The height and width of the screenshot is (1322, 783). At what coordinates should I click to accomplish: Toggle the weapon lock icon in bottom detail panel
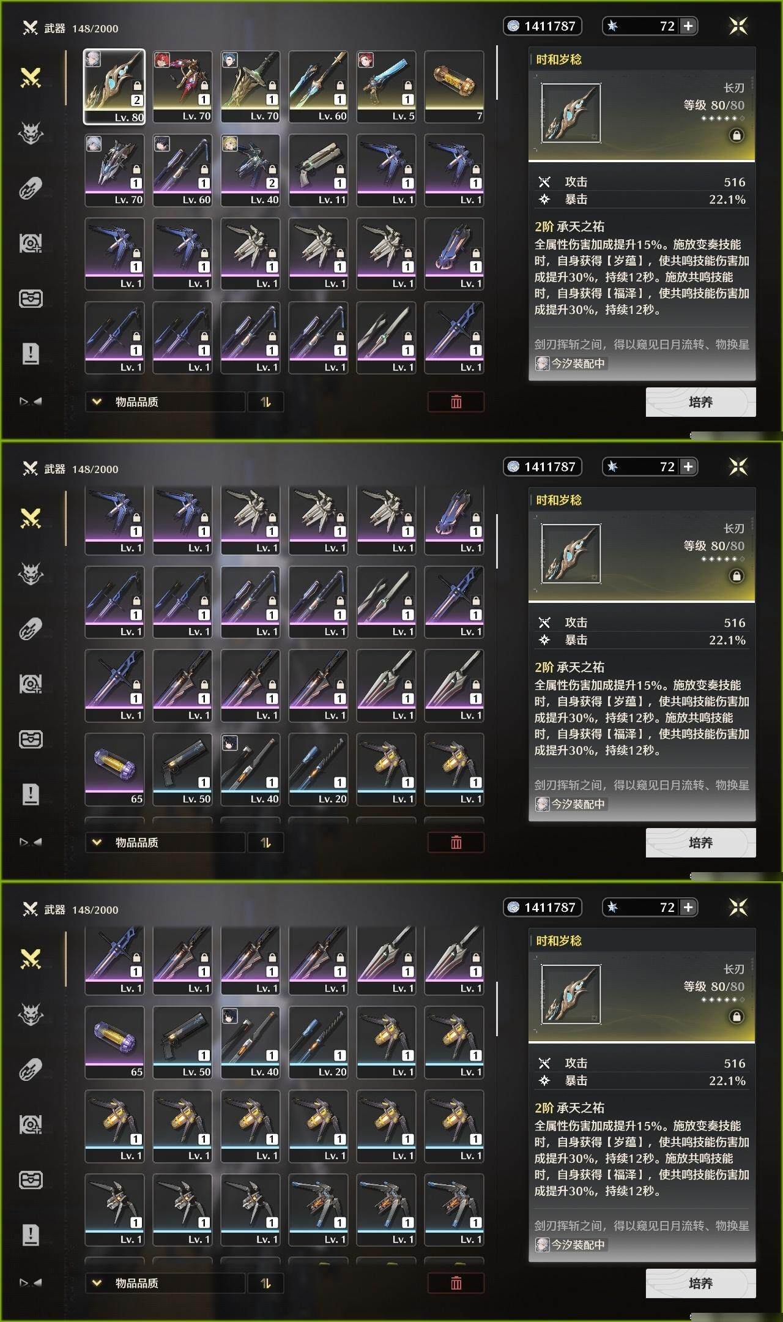[x=737, y=1017]
